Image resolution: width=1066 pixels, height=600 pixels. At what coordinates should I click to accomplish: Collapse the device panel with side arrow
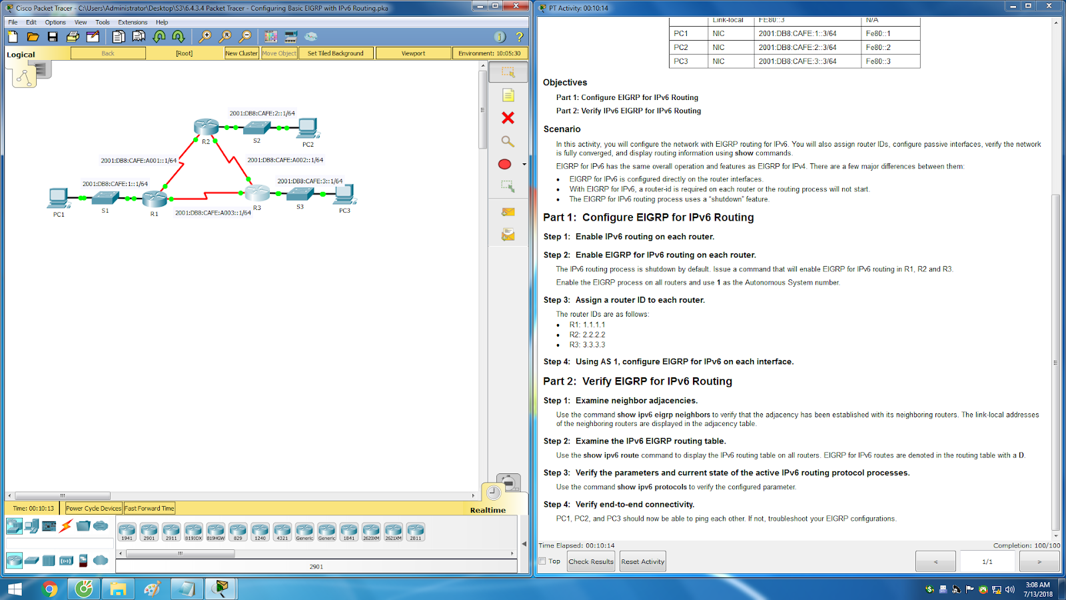524,544
